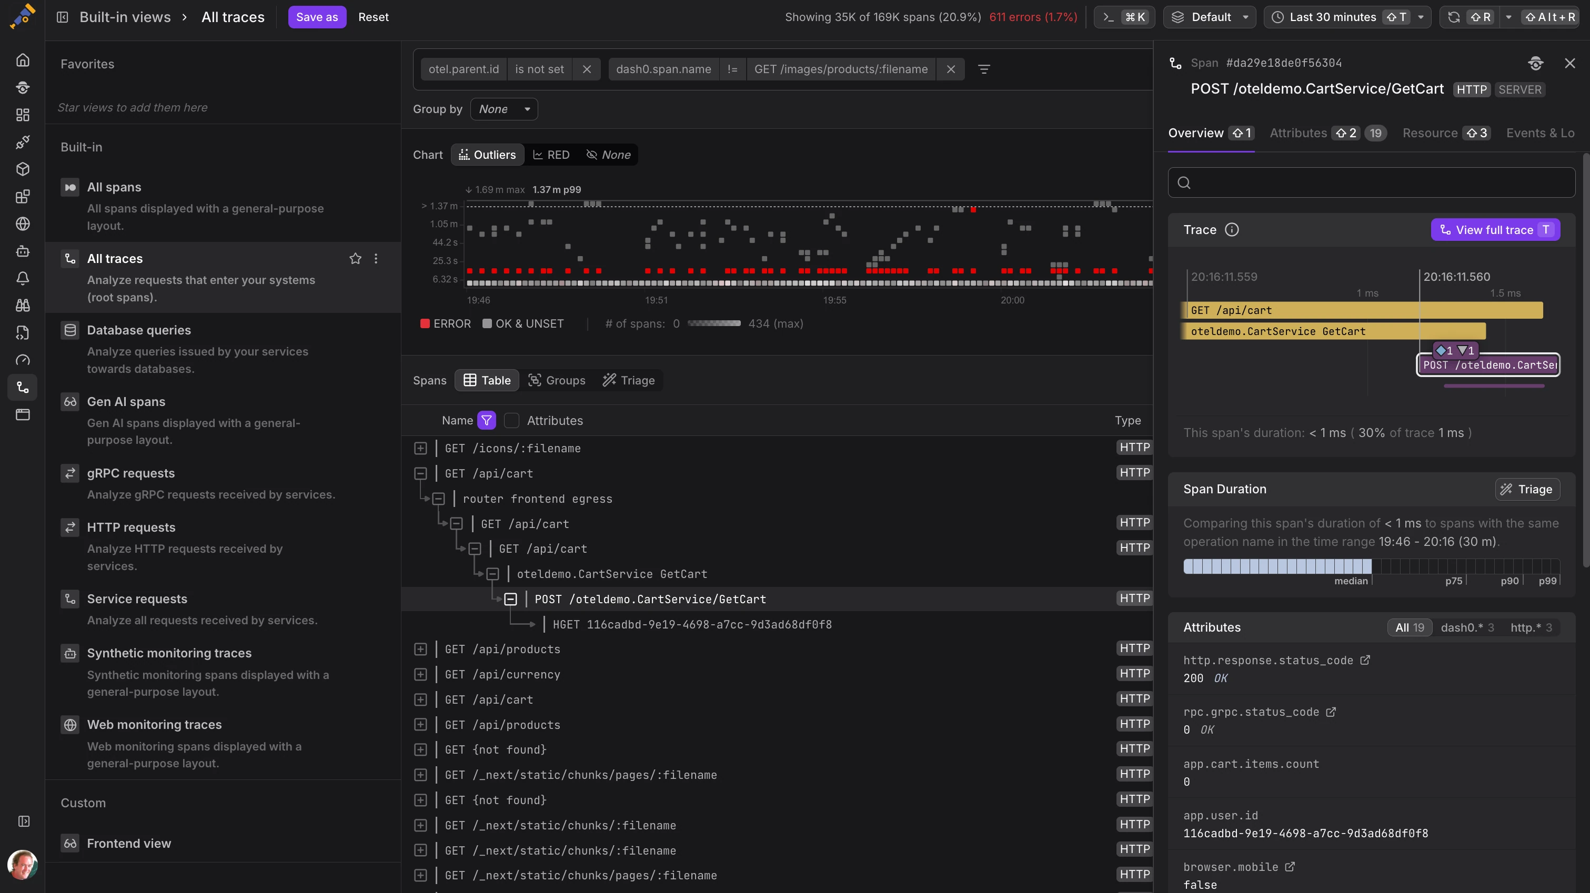Filter attributes by http.* tab
The width and height of the screenshot is (1590, 893).
coord(1531,627)
